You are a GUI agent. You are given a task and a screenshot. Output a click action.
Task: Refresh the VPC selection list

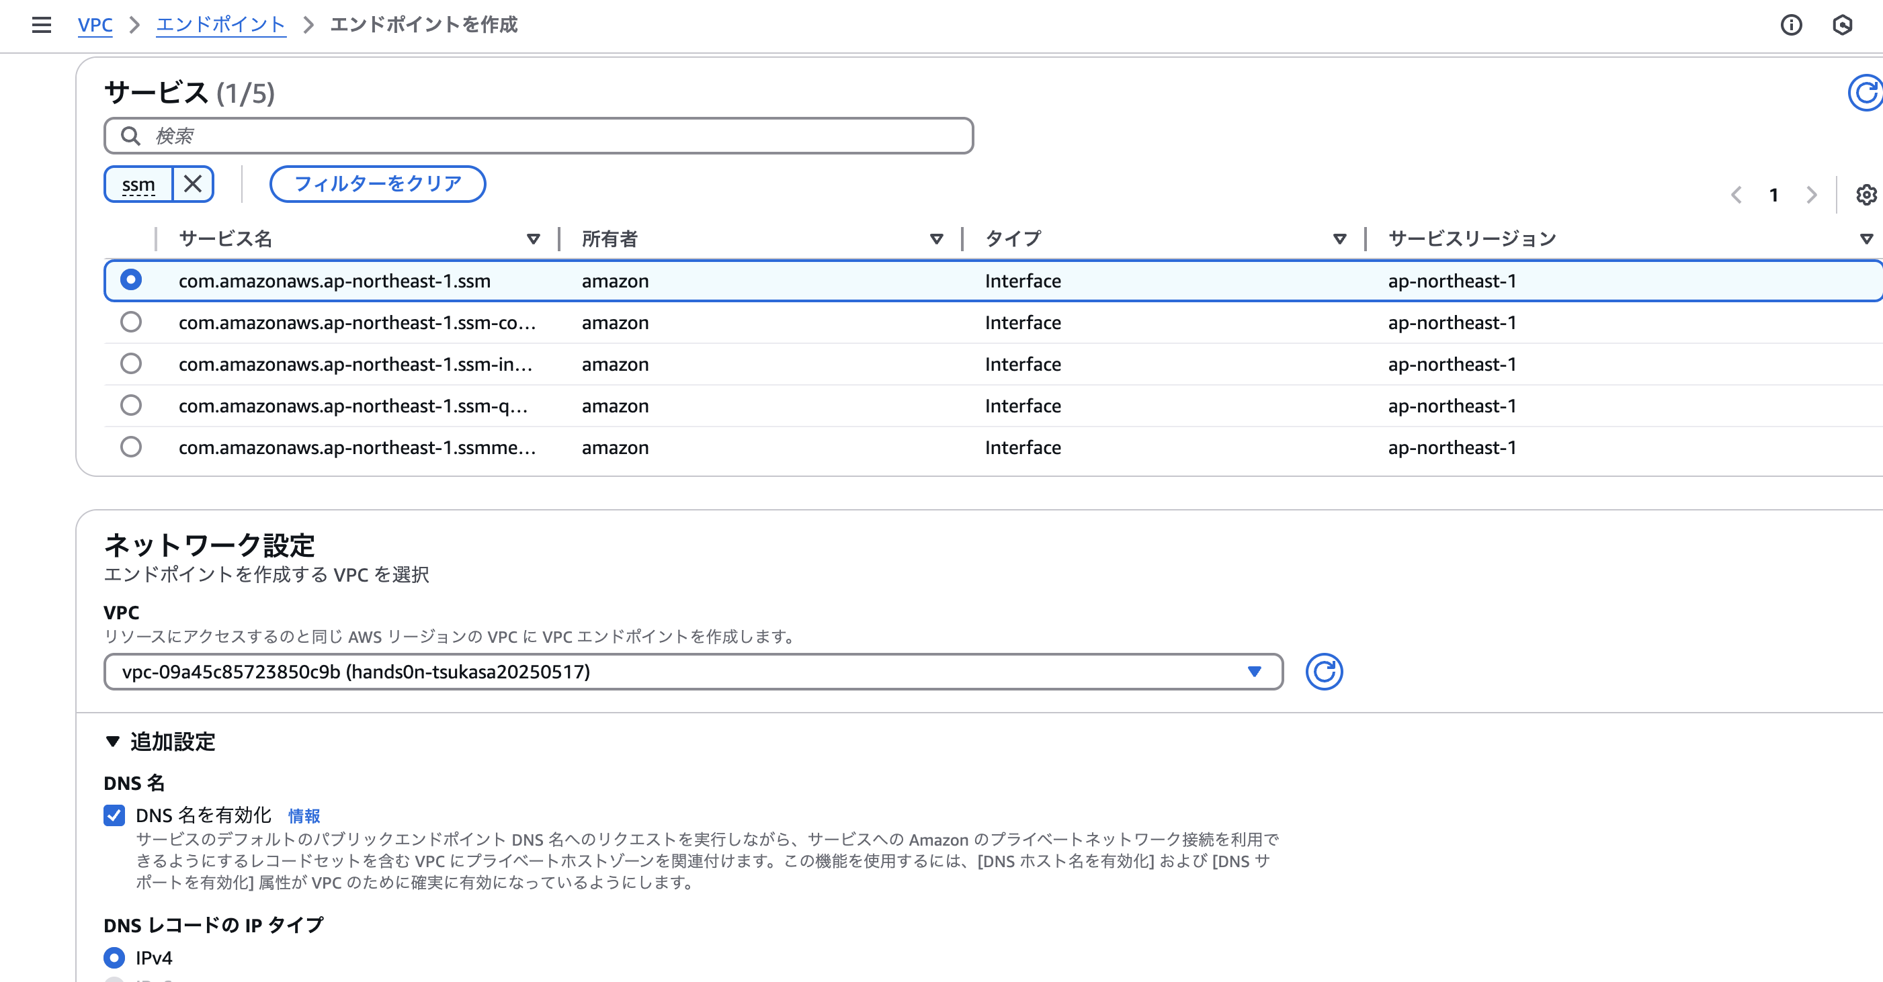click(x=1324, y=672)
